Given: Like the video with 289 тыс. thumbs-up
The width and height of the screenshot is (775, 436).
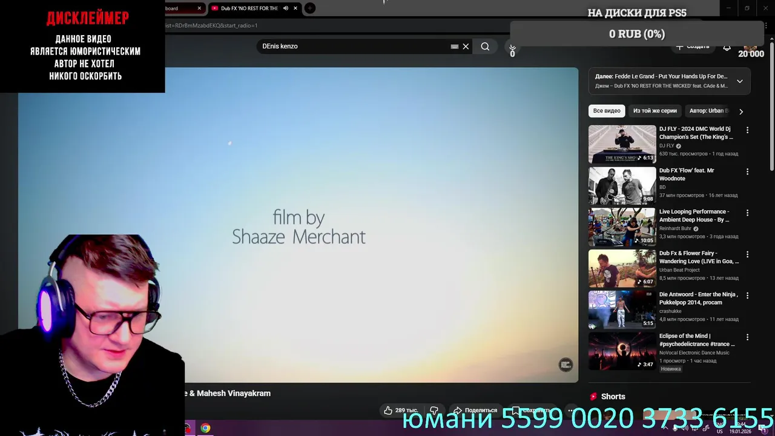Looking at the screenshot, I should [401, 411].
